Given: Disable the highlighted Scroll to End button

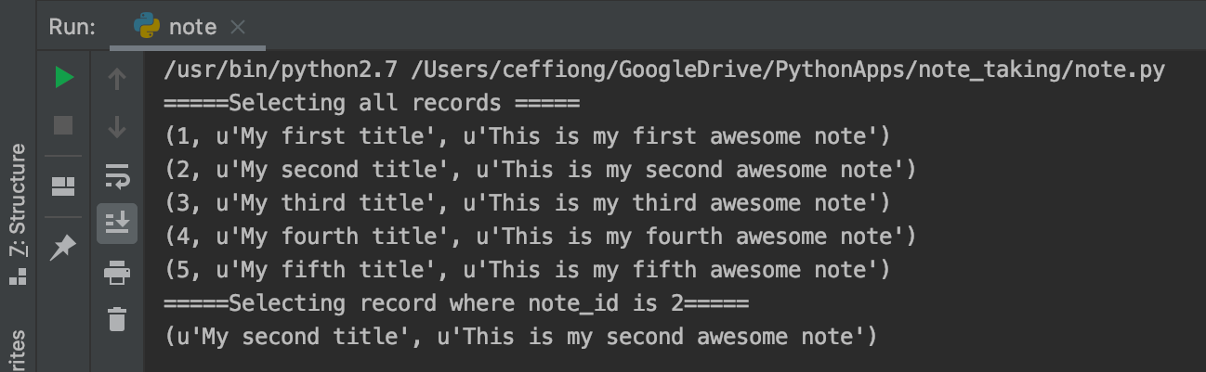Looking at the screenshot, I should coord(117,224).
